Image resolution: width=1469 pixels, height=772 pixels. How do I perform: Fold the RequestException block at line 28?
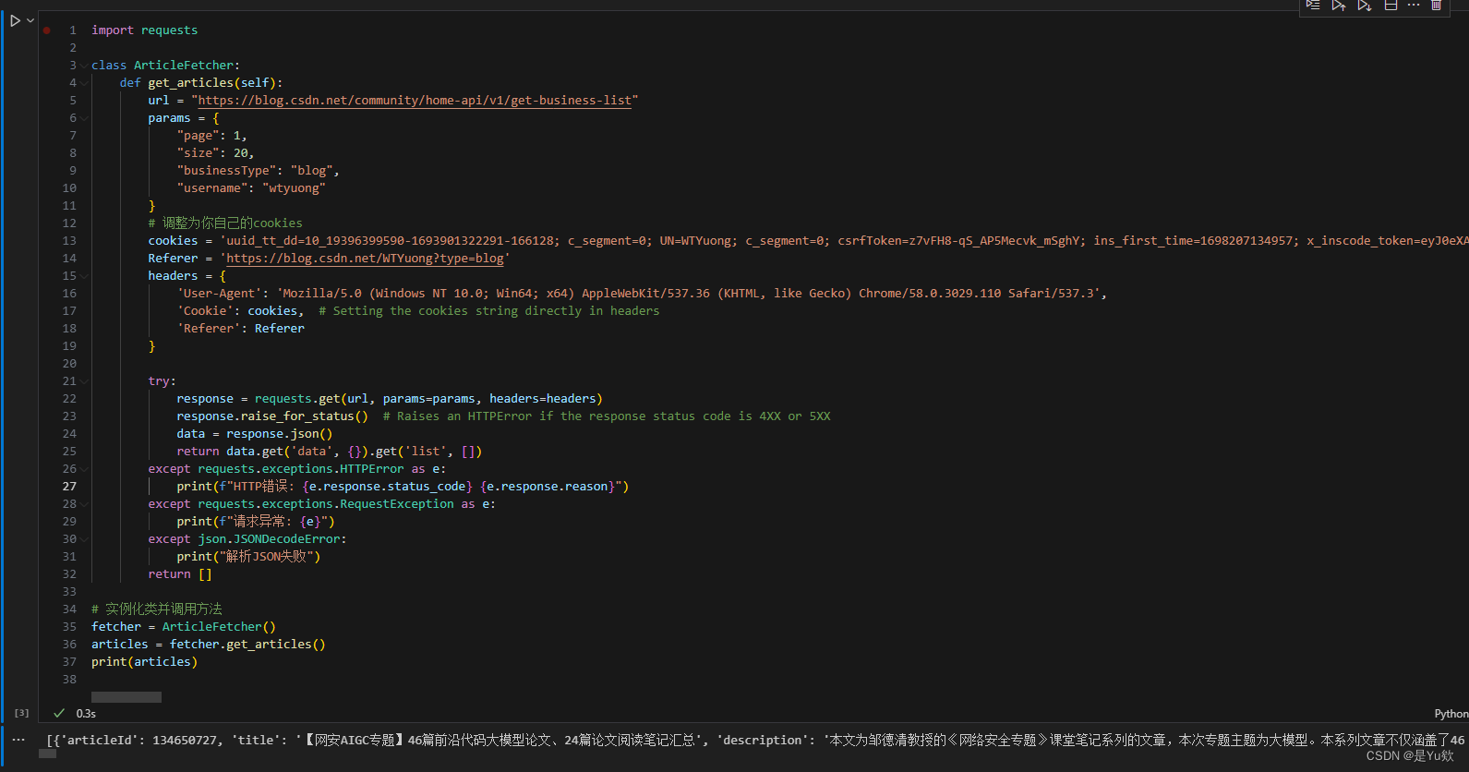click(84, 504)
